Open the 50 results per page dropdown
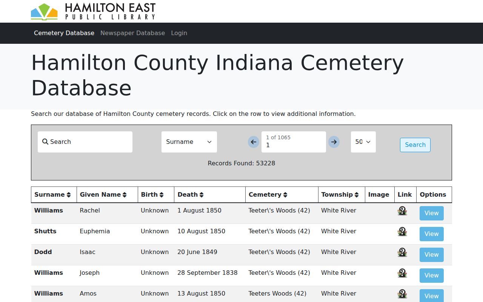 click(x=363, y=142)
